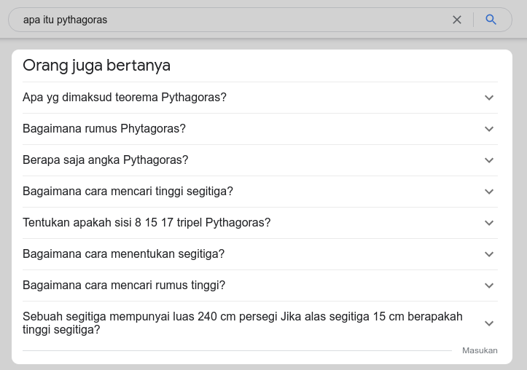The image size is (527, 370).
Task: Expand chevron for 'Bagaimana cara menentukan segitiga?'
Action: (489, 254)
